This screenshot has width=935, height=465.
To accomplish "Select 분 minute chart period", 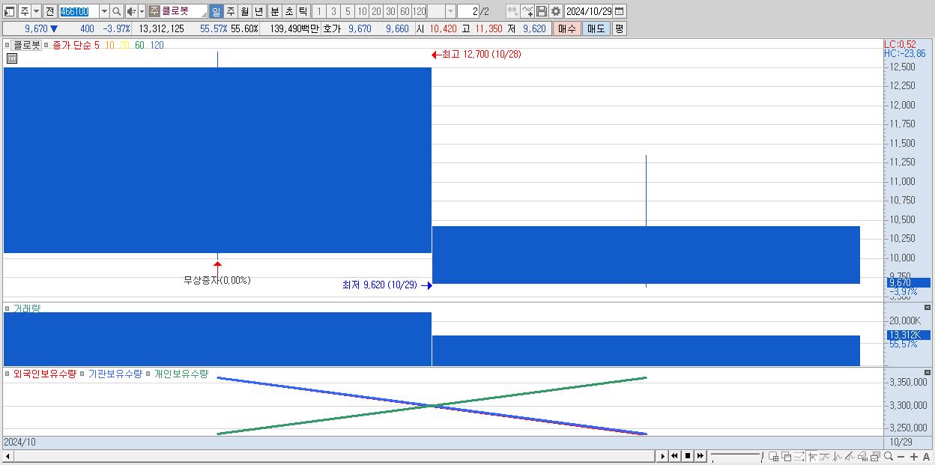I will coord(274,11).
